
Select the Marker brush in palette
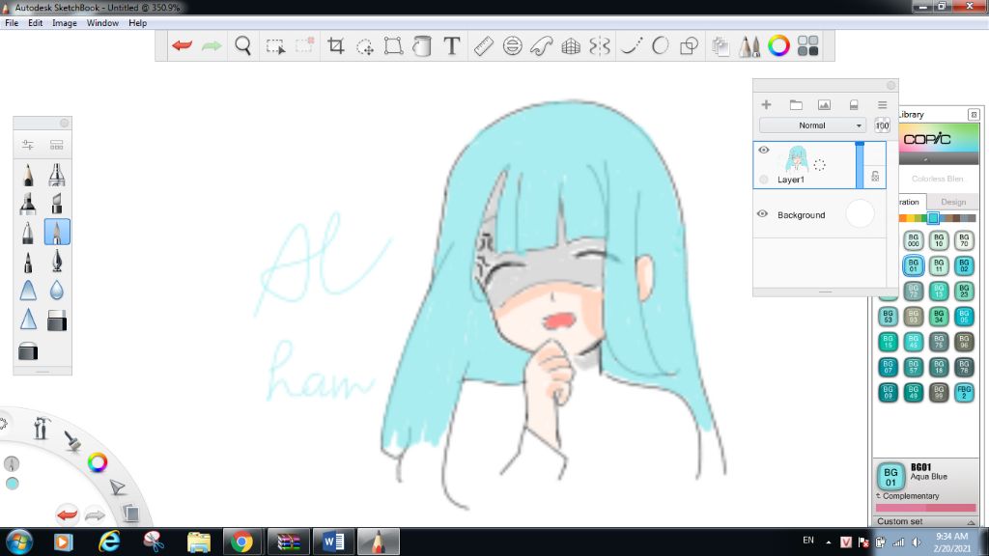[x=28, y=204]
